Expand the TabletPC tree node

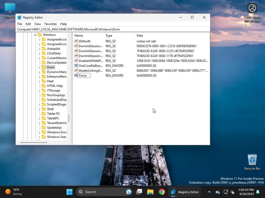39,118
